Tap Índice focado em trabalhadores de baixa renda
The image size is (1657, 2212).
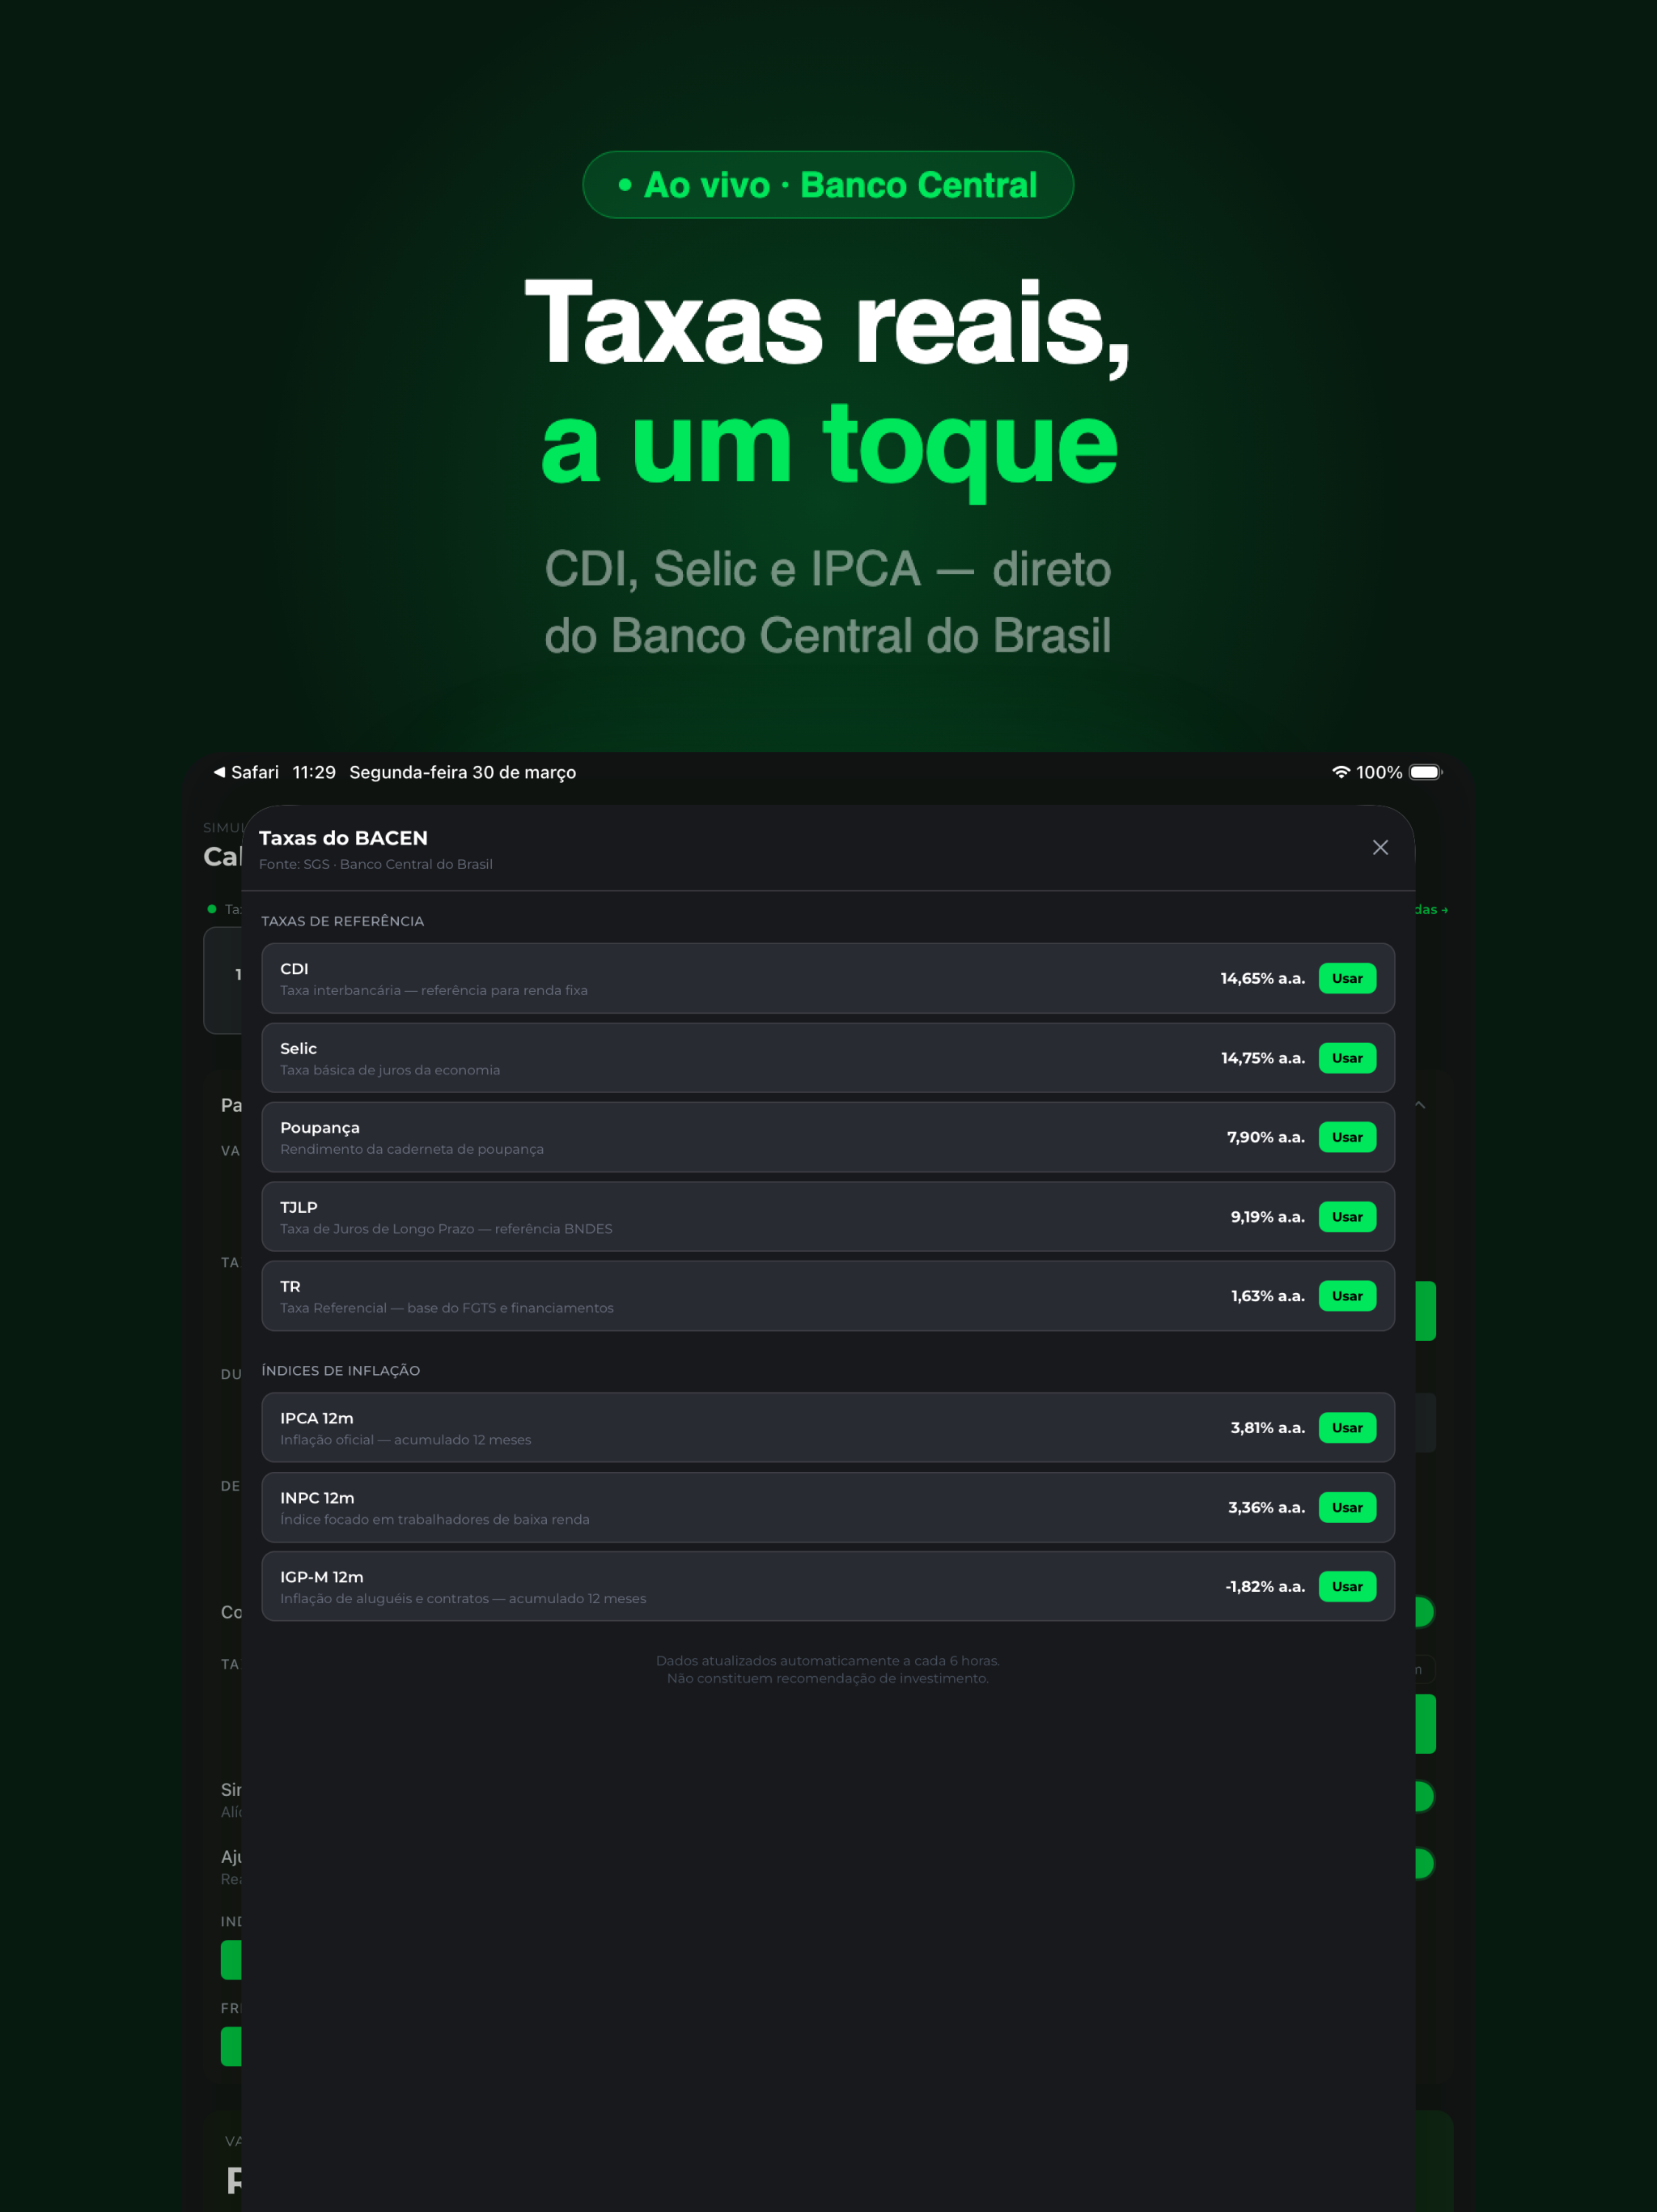point(434,1519)
